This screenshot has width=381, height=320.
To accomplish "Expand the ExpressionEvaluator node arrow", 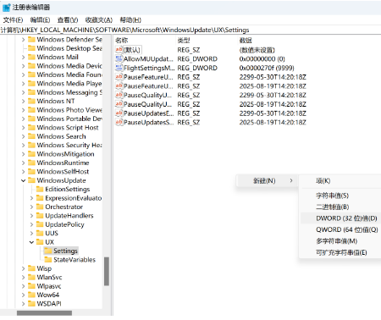I will coord(31,198).
